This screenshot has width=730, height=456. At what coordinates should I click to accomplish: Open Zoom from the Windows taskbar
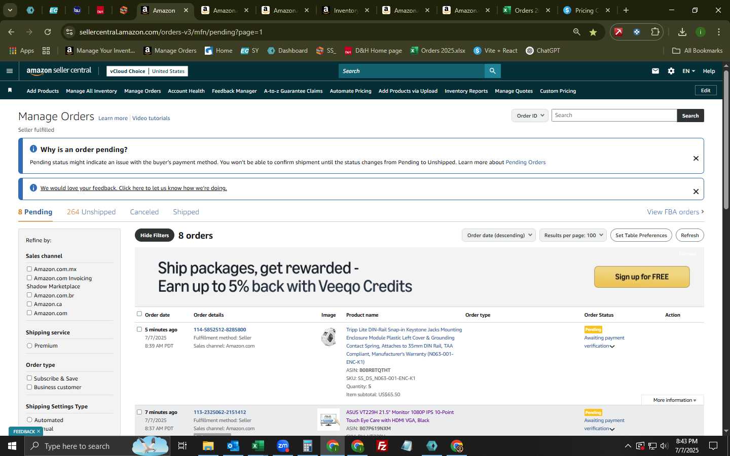[283, 446]
